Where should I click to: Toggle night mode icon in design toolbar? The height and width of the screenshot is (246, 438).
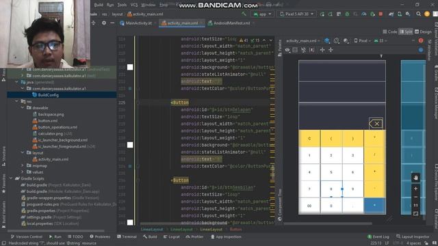click(346, 41)
